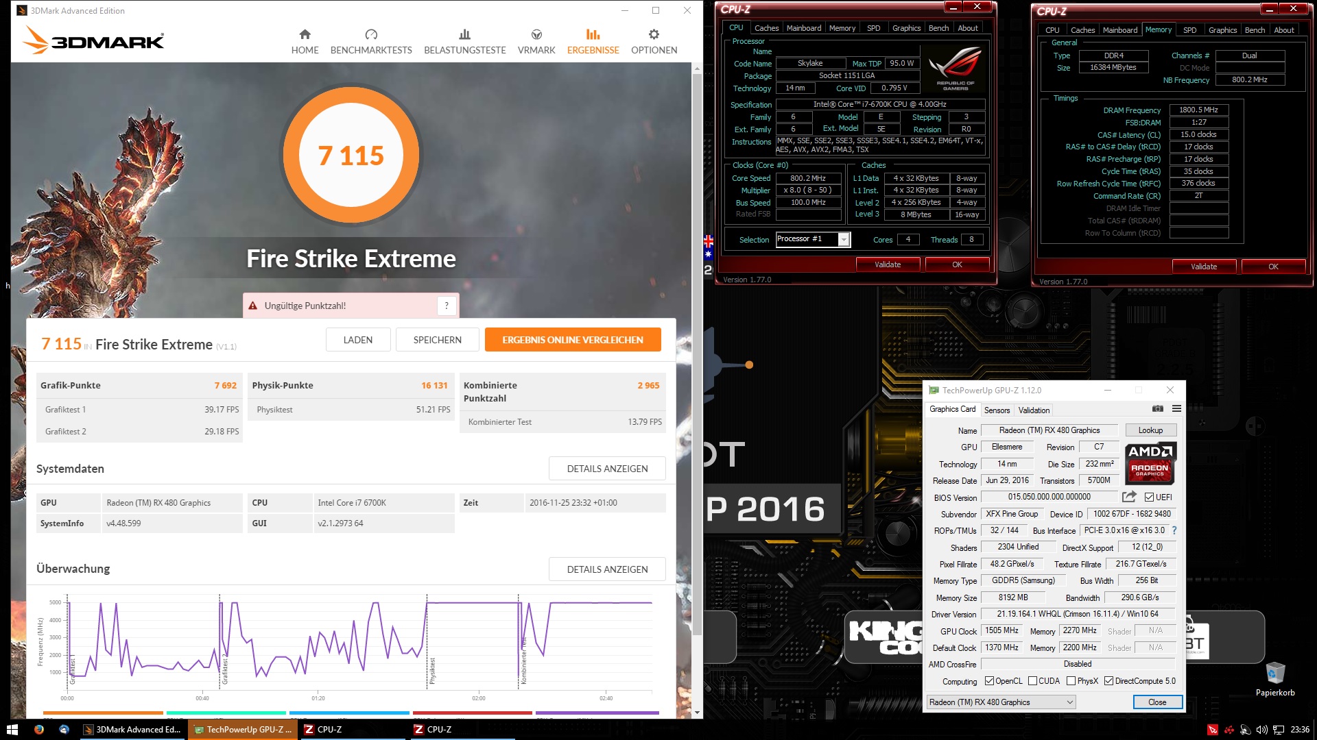Screen dimensions: 1317x740
Task: Open the HOME section in 3DMark
Action: (305, 42)
